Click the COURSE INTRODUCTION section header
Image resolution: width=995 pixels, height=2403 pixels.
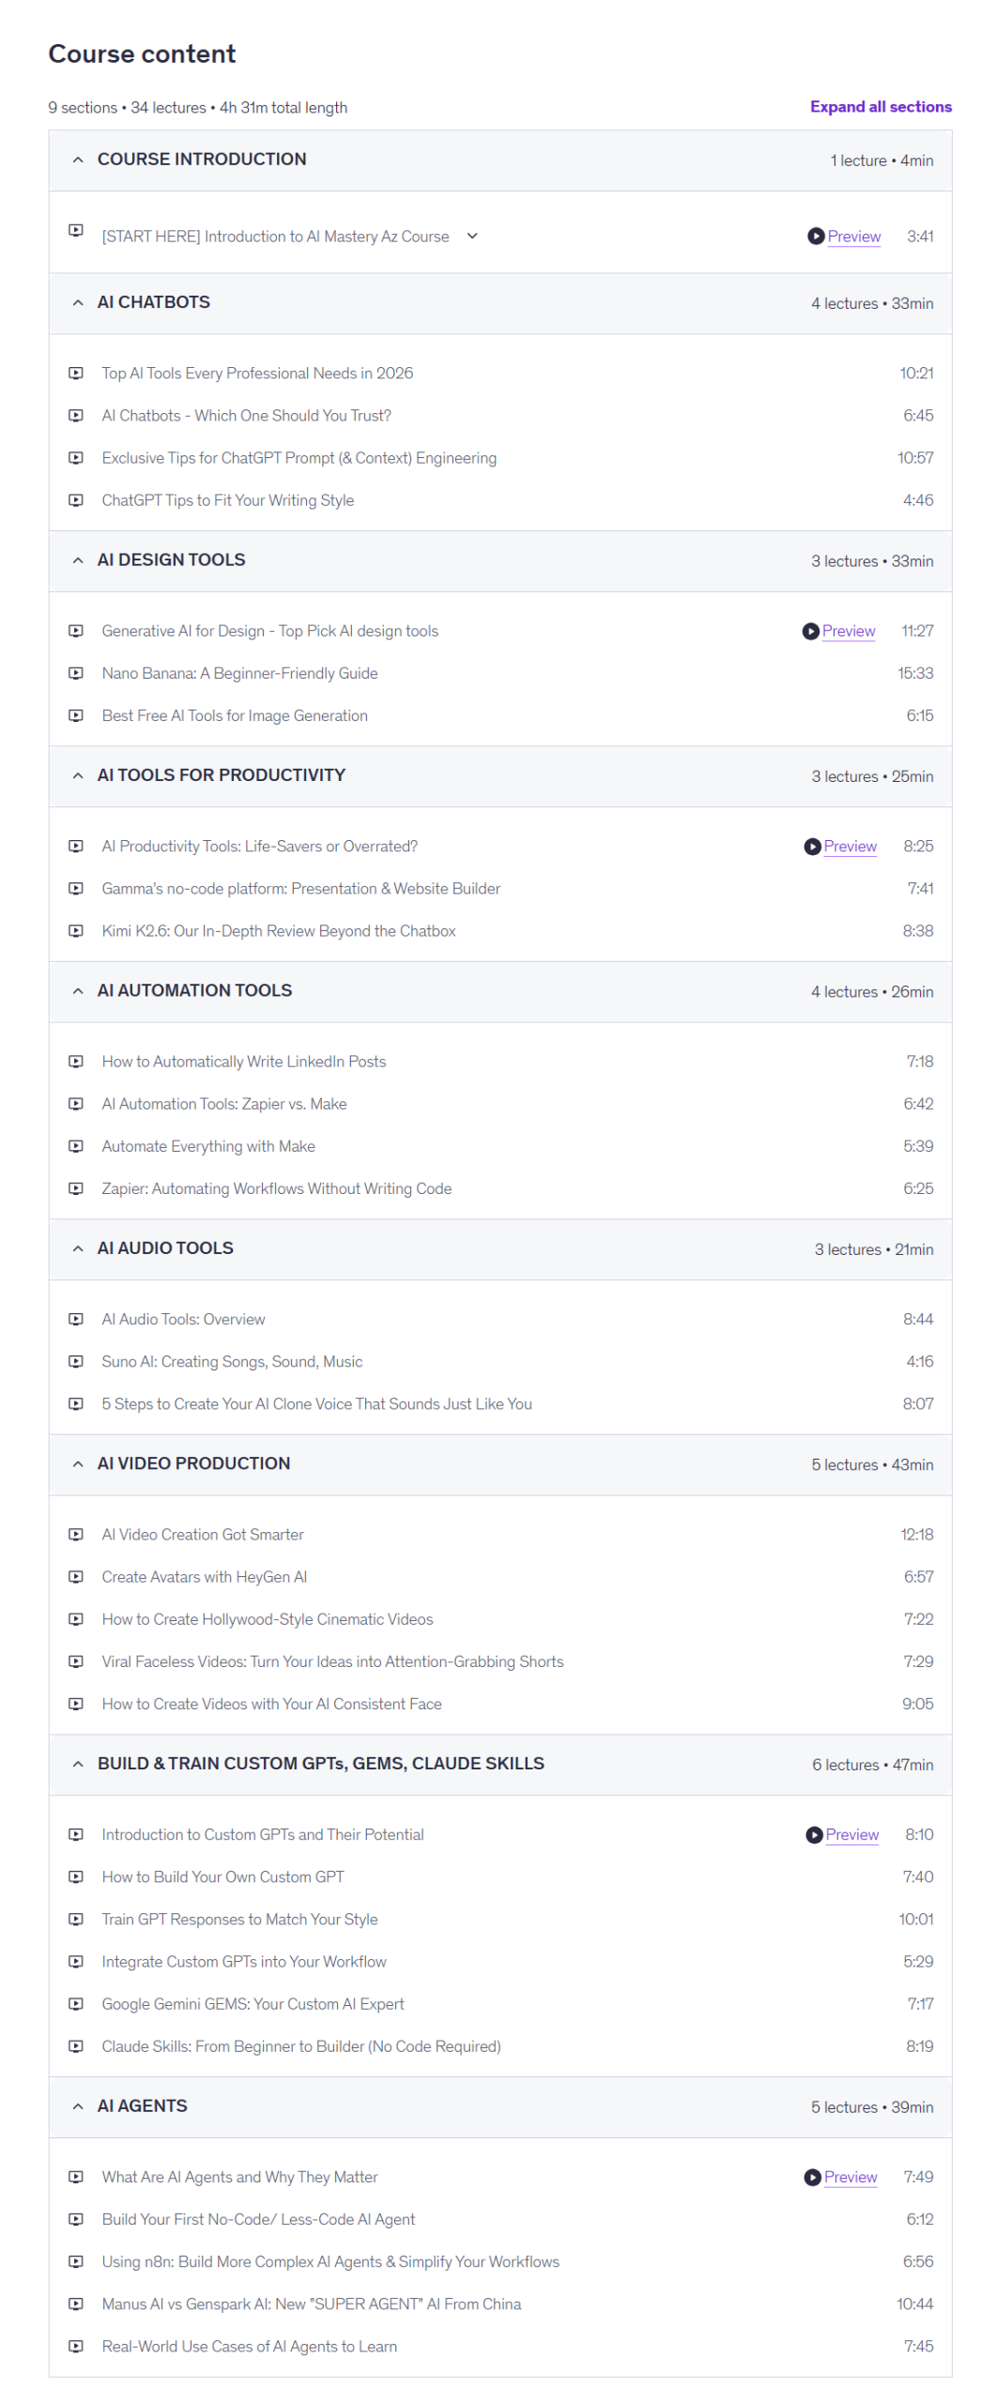point(498,160)
